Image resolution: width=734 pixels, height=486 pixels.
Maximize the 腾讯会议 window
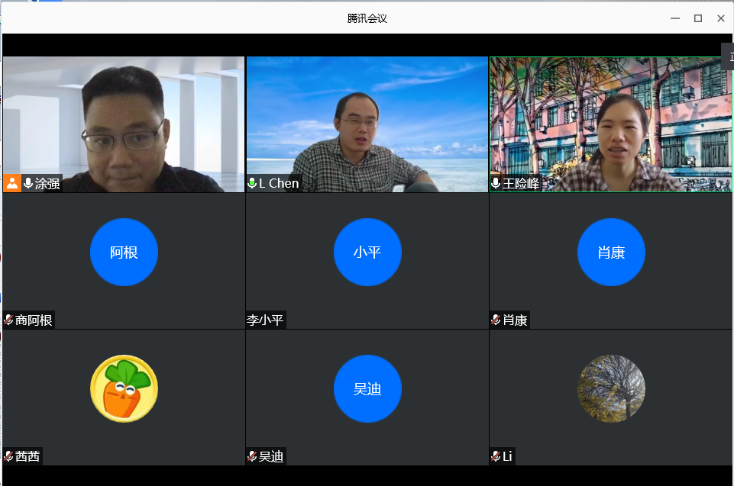[697, 18]
